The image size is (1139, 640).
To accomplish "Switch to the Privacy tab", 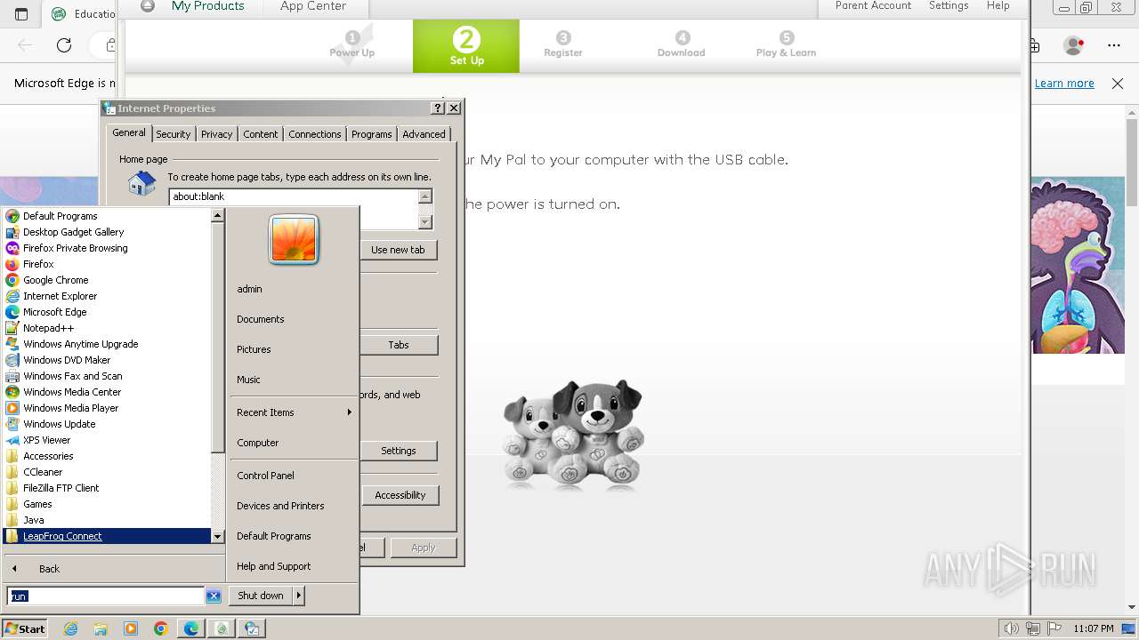I will pos(216,134).
